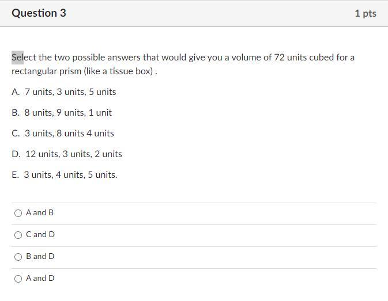Click the 'A and B' answer label

tap(40, 212)
